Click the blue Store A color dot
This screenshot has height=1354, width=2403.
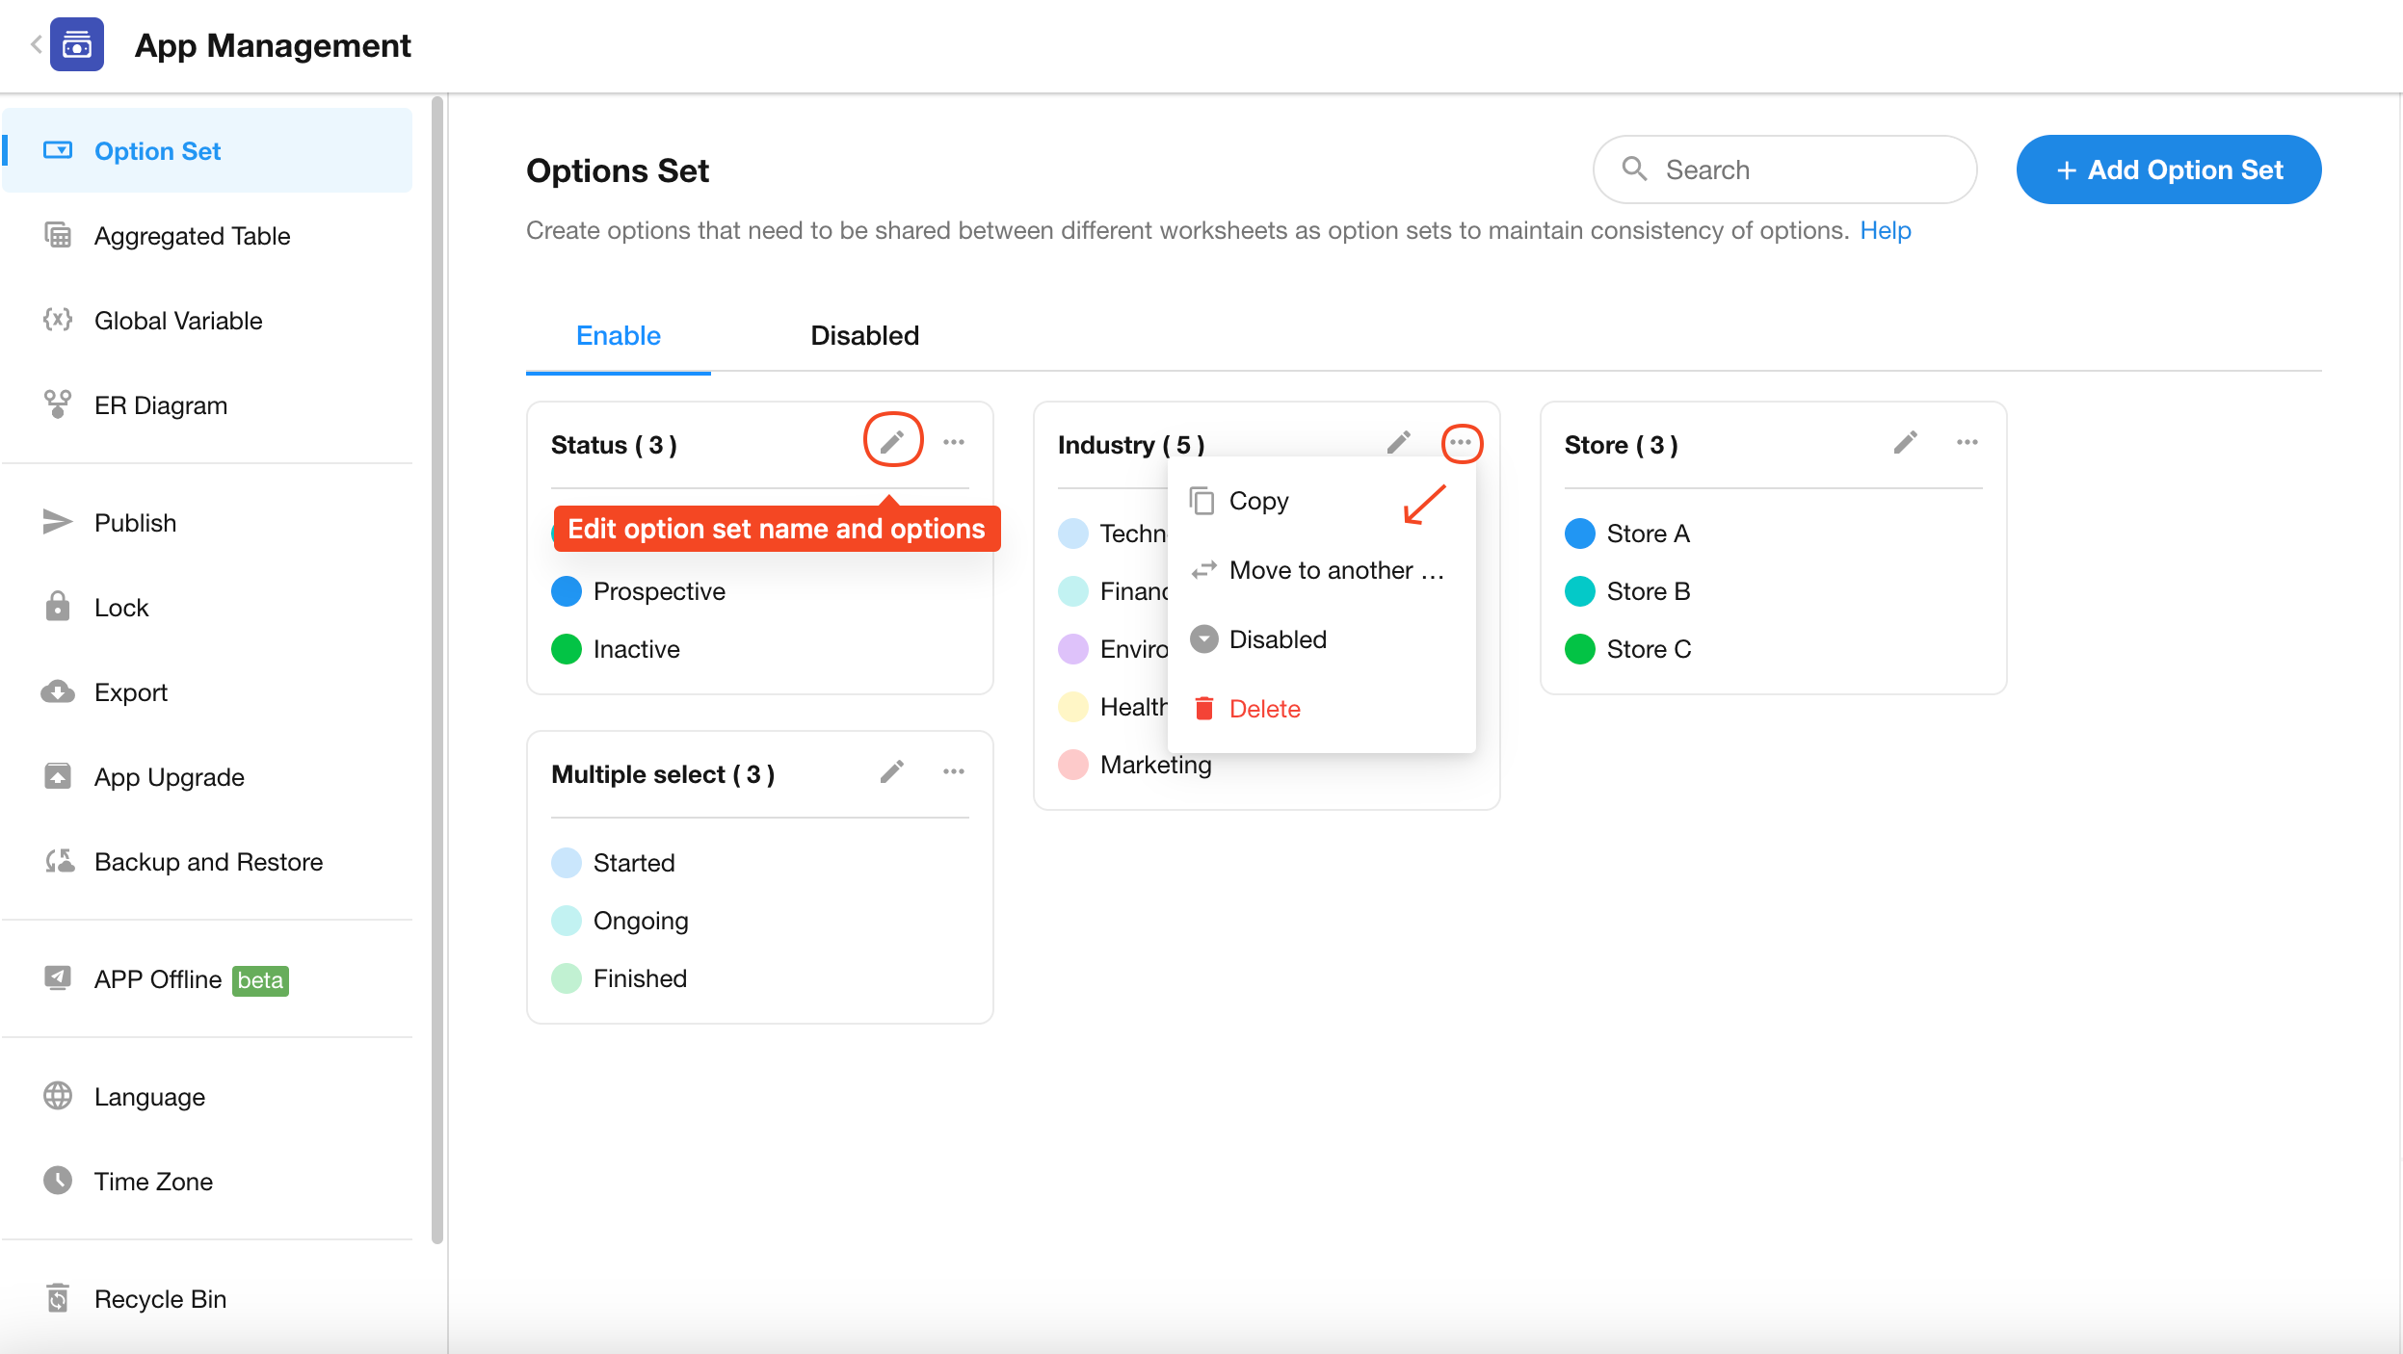(x=1579, y=534)
